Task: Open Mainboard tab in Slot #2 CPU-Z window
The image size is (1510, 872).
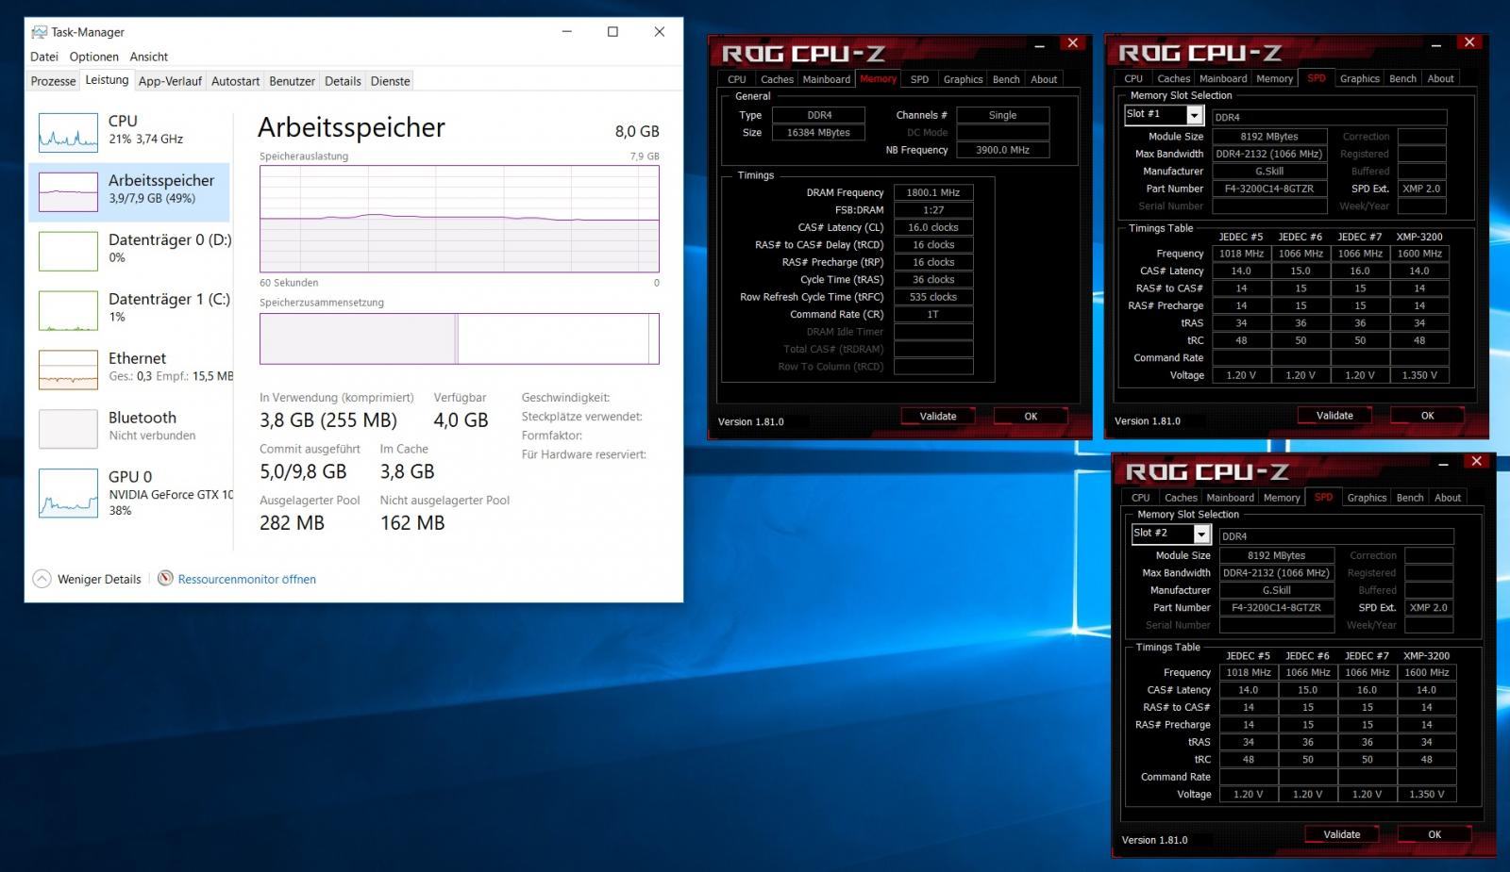Action: [x=1230, y=498]
